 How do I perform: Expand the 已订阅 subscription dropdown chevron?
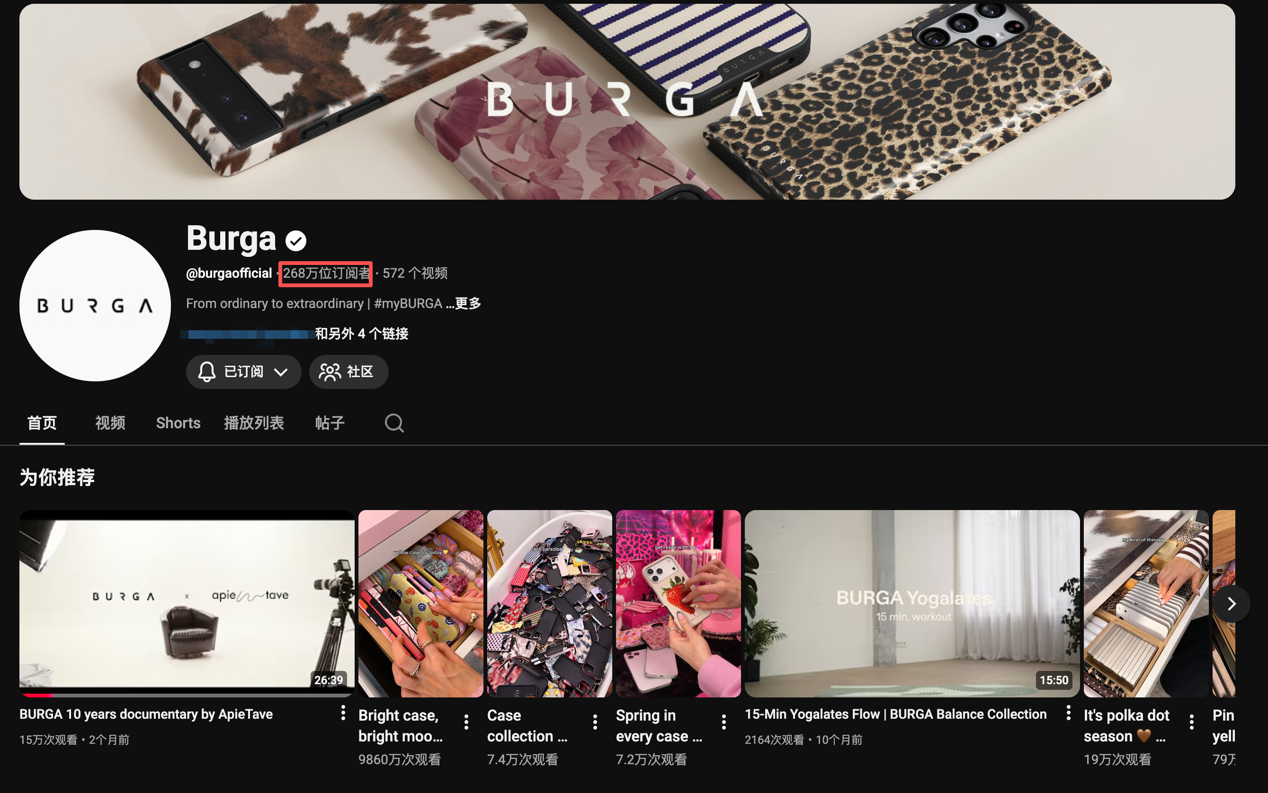281,372
